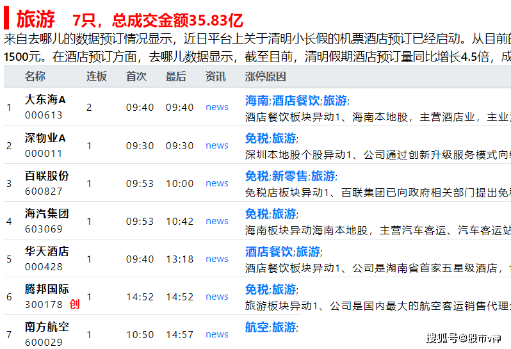Viewport: 511px width, 349px height.
Task: Click the 最后 column header
Action: (175, 77)
